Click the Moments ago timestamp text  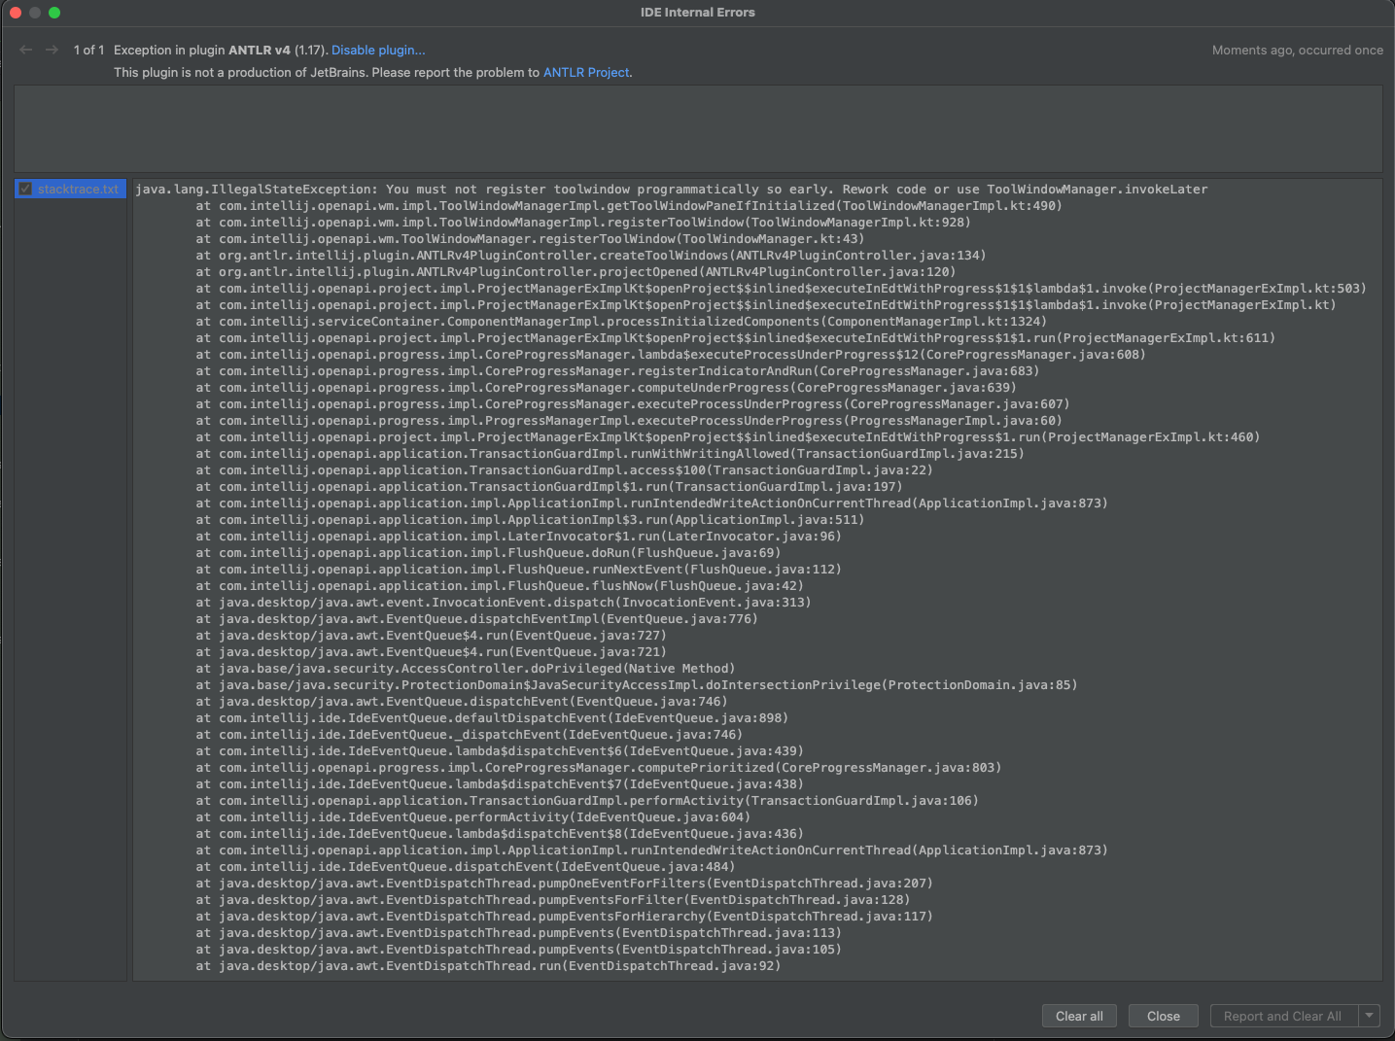tap(1298, 50)
